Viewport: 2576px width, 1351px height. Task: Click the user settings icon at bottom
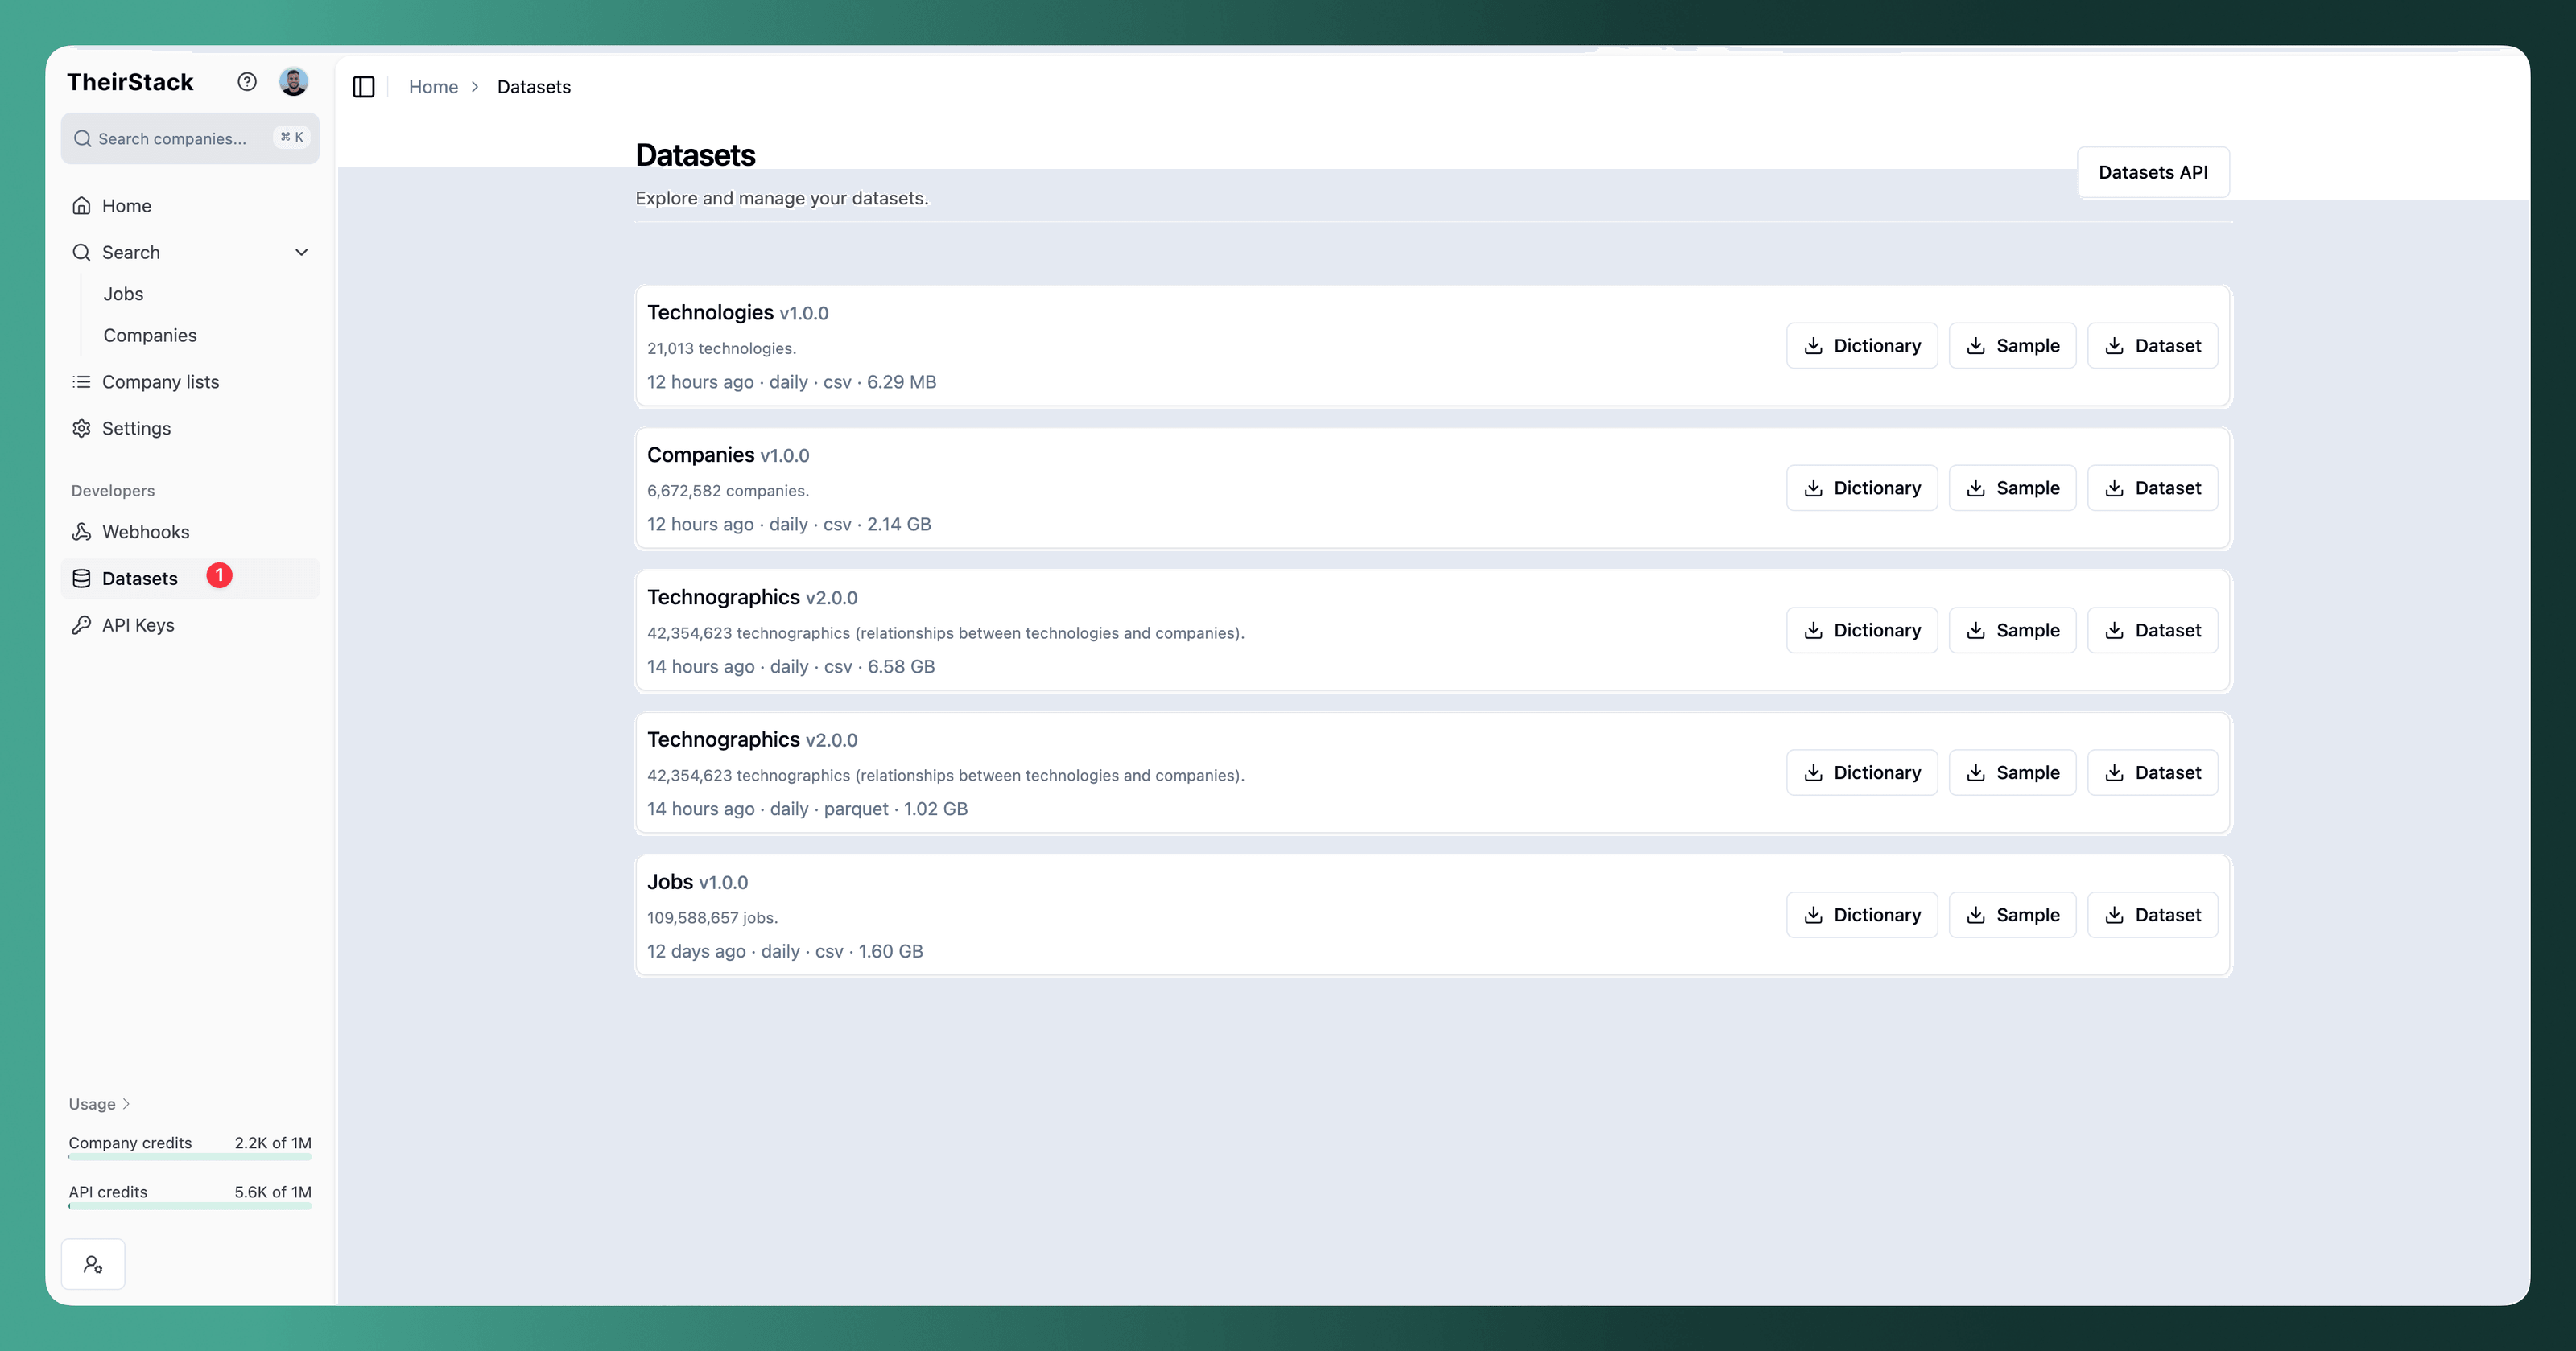pos(93,1264)
